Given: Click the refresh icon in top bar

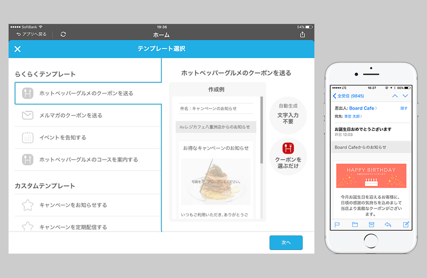Looking at the screenshot, I should (x=63, y=34).
